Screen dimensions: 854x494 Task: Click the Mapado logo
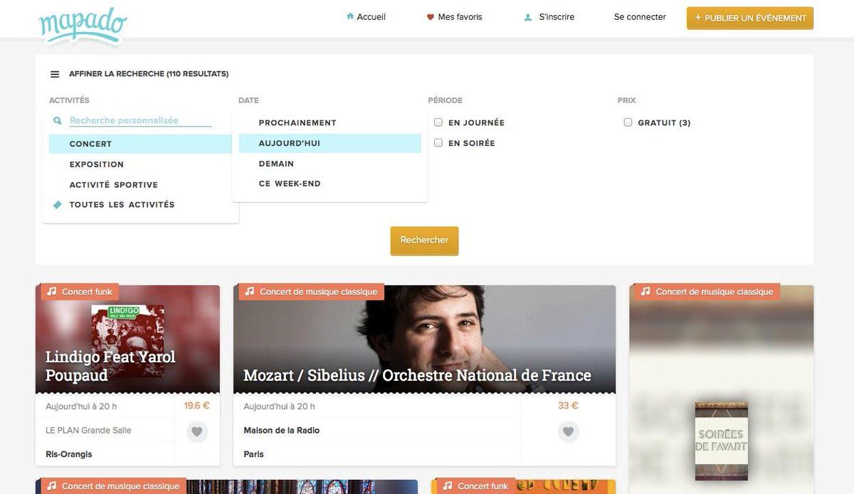coord(83,25)
